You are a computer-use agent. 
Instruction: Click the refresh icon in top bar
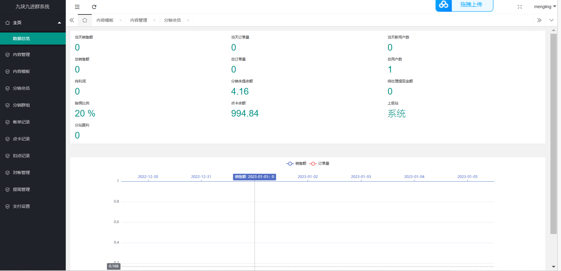click(94, 7)
